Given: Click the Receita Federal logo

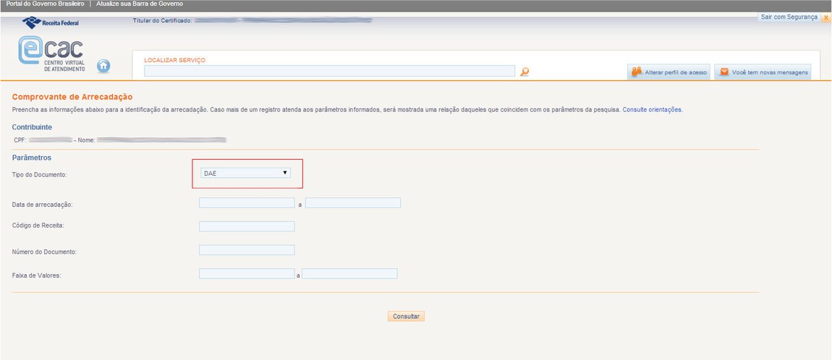Looking at the screenshot, I should click(x=51, y=22).
